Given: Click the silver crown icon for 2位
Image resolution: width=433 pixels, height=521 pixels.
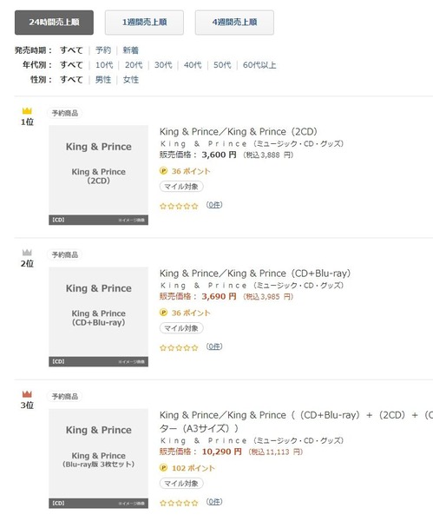Looking at the screenshot, I should pos(27,252).
